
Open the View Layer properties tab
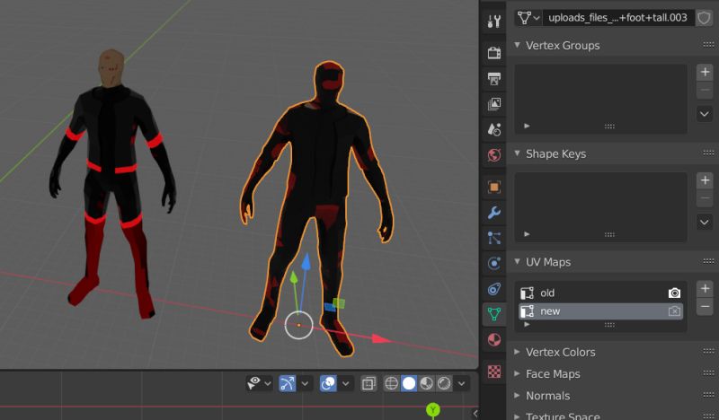coord(493,104)
